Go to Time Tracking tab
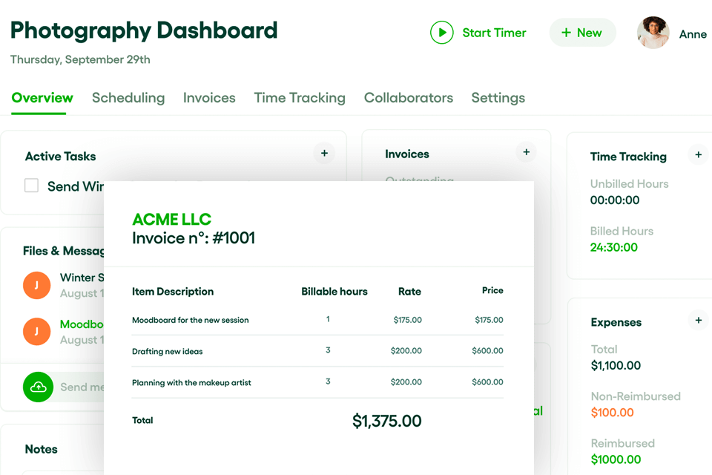The height and width of the screenshot is (475, 712). click(300, 98)
